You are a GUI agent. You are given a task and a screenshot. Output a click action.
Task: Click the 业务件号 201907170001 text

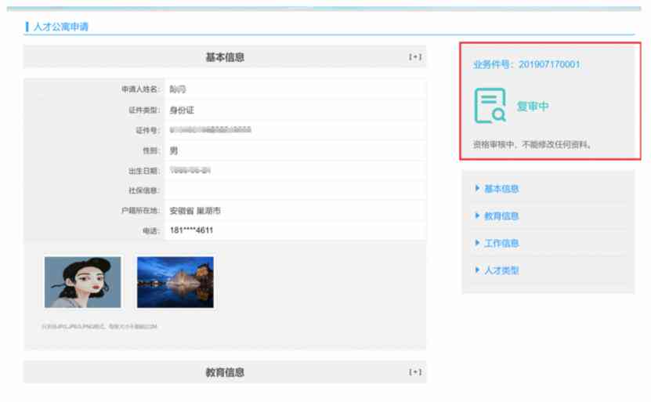(526, 64)
